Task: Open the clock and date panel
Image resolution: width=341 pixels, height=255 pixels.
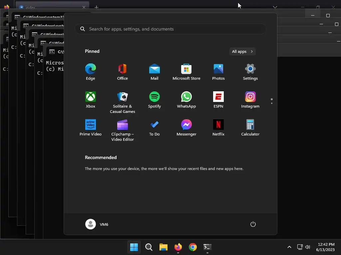Action: (x=325, y=247)
